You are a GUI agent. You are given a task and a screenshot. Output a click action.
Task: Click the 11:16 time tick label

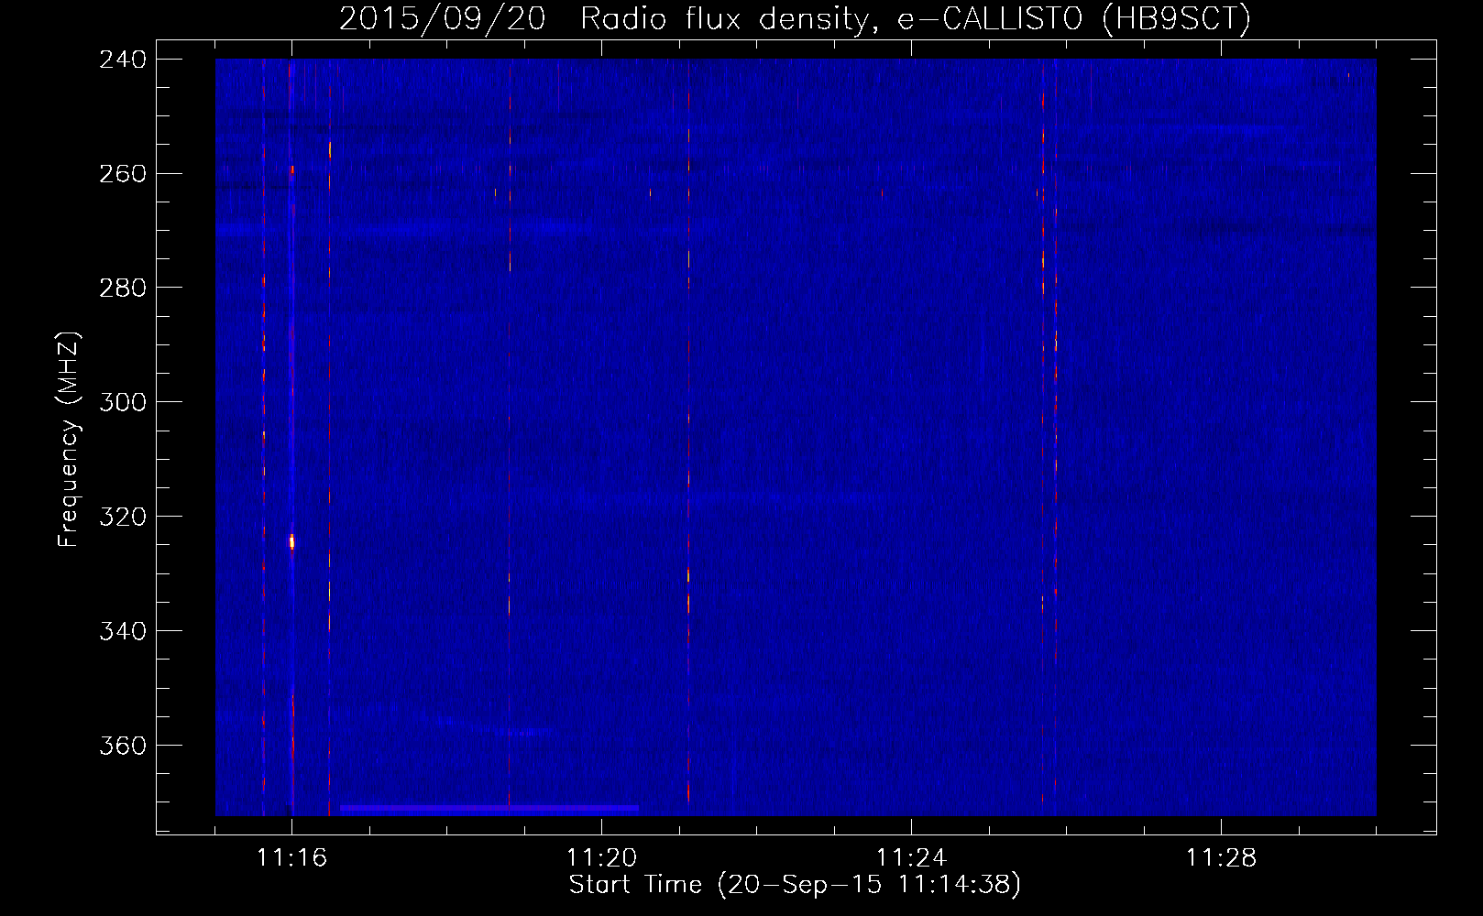291,857
